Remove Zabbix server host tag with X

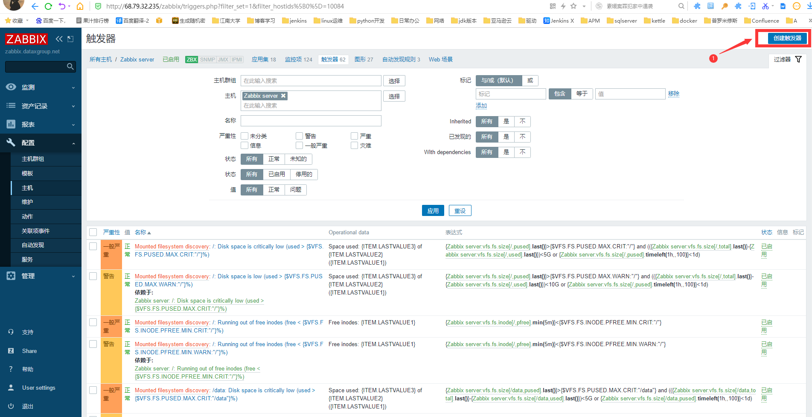(283, 96)
